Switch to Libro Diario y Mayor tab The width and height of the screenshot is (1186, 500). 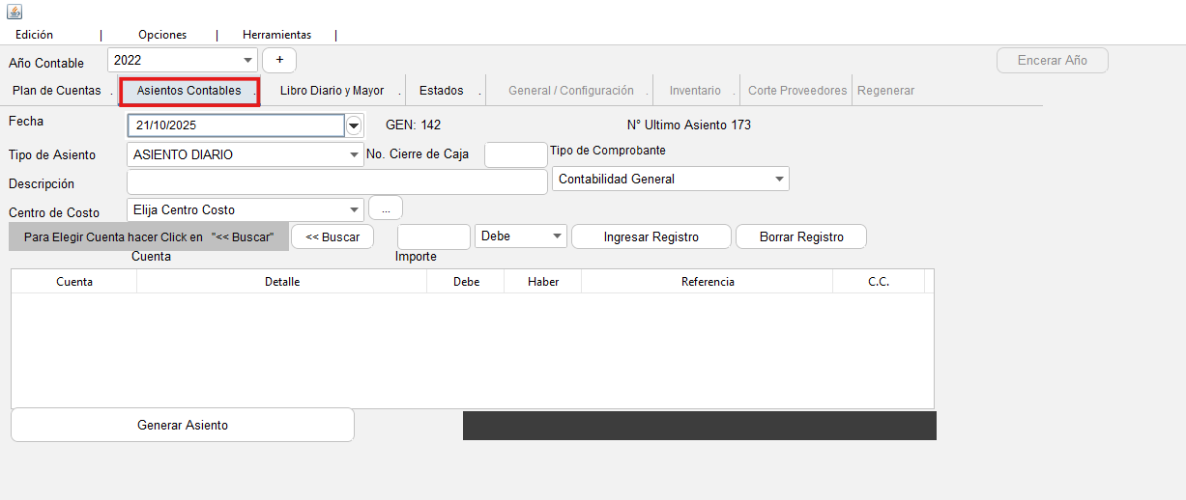pyautogui.click(x=332, y=91)
